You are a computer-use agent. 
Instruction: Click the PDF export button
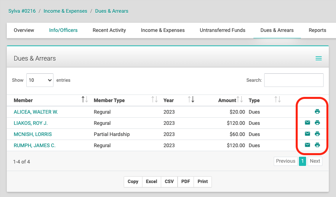tap(186, 181)
